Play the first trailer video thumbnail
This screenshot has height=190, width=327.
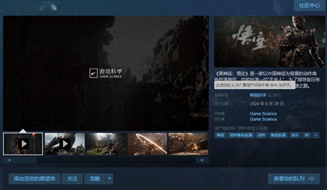coord(23,144)
